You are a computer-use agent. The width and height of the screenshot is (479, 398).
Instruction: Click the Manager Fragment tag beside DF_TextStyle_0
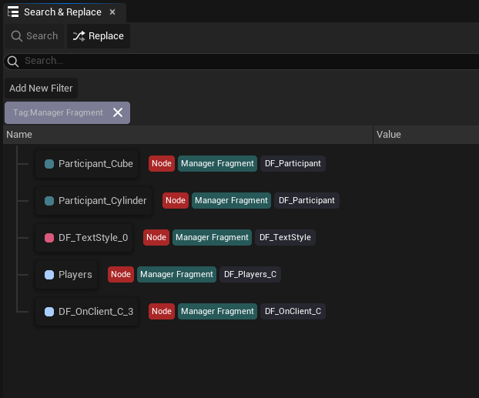[212, 237]
